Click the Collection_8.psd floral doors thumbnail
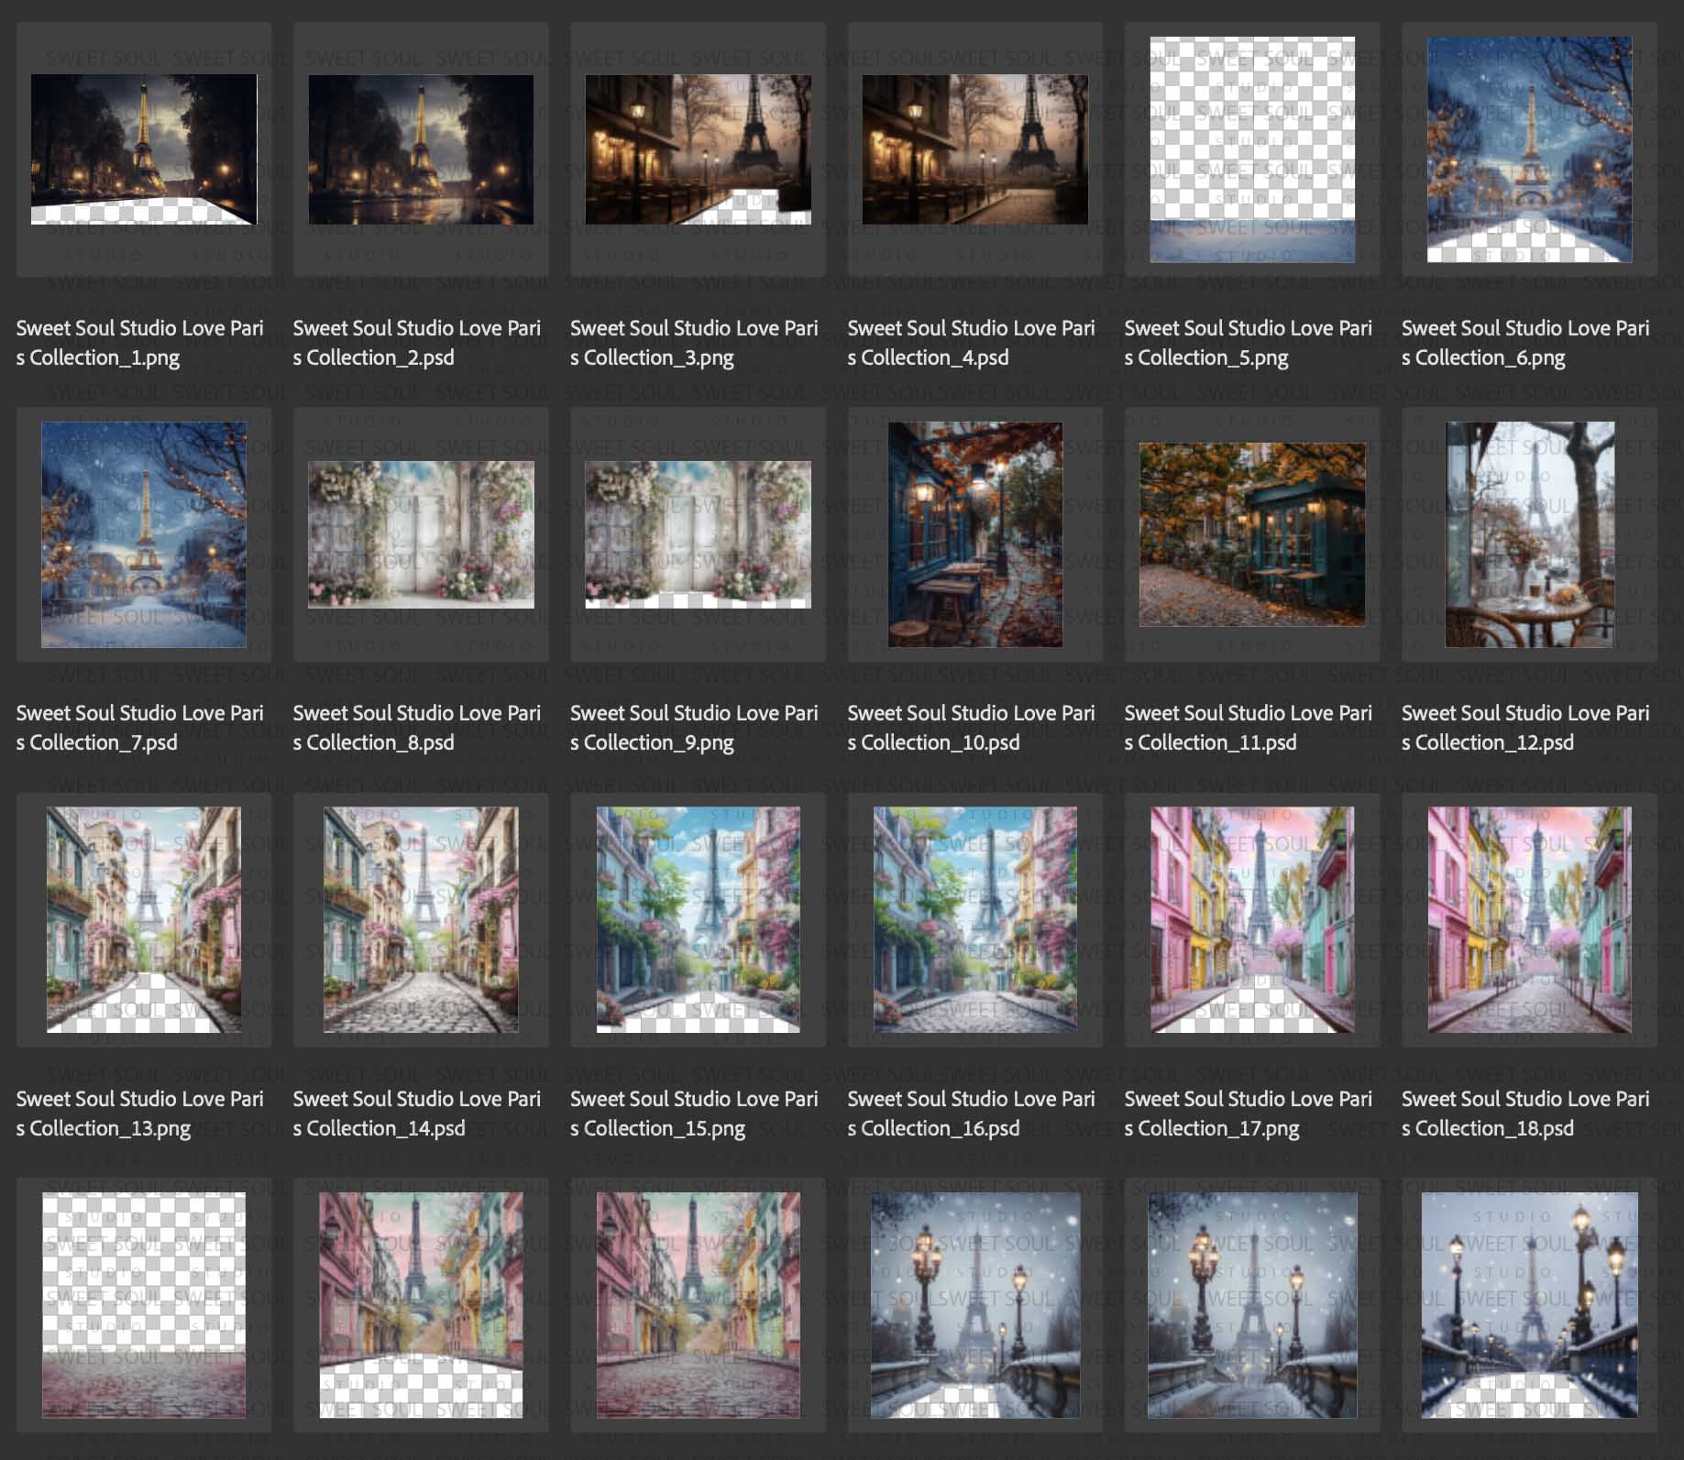The width and height of the screenshot is (1684, 1460). coord(421,535)
